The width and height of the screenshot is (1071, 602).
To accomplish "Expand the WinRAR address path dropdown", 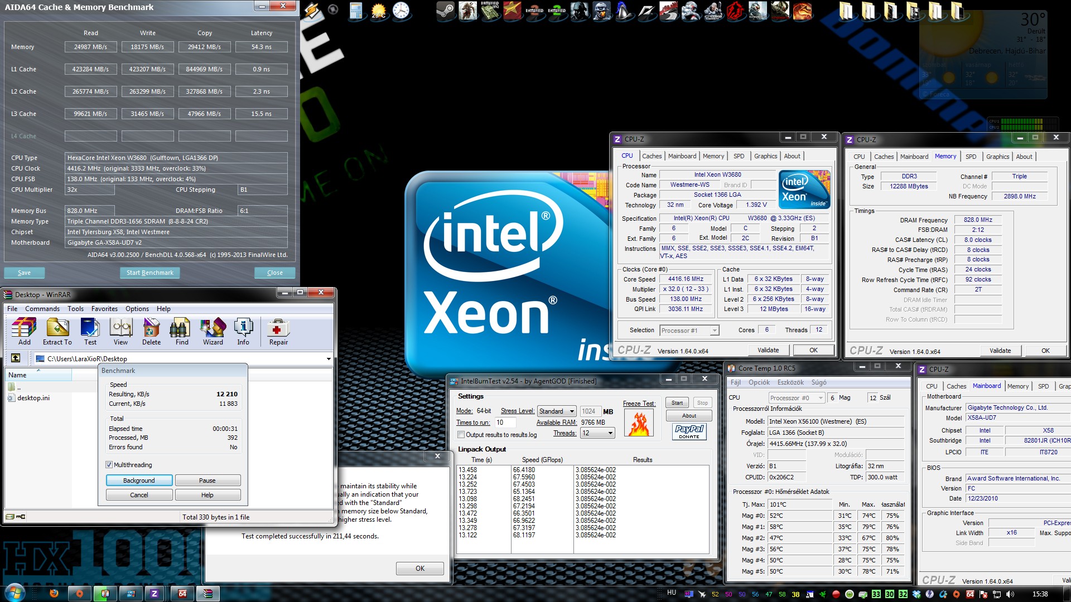I will (x=329, y=358).
